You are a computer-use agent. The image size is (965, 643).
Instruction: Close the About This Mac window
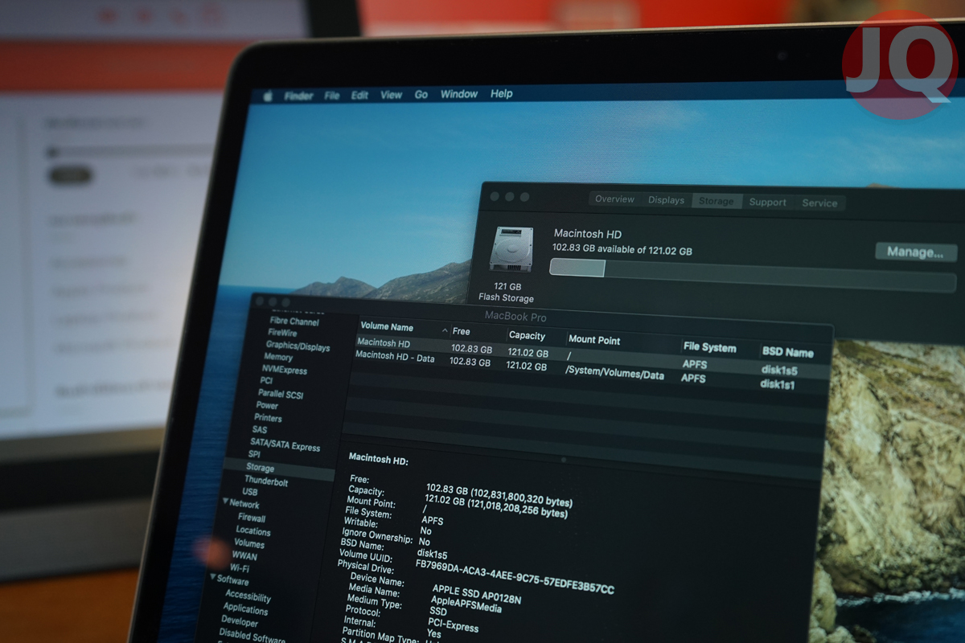click(495, 196)
